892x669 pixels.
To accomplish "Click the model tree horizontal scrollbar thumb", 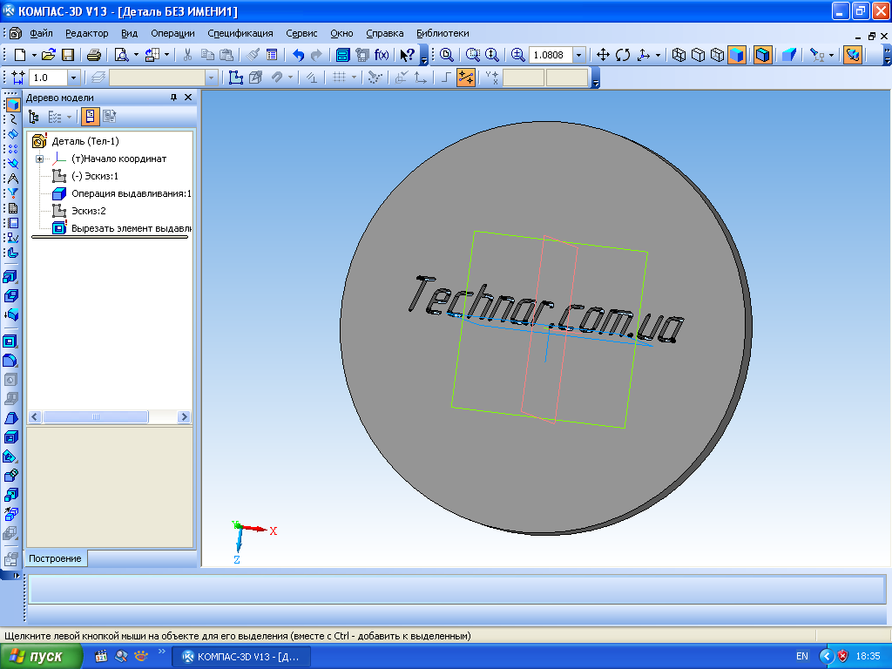I will [96, 417].
